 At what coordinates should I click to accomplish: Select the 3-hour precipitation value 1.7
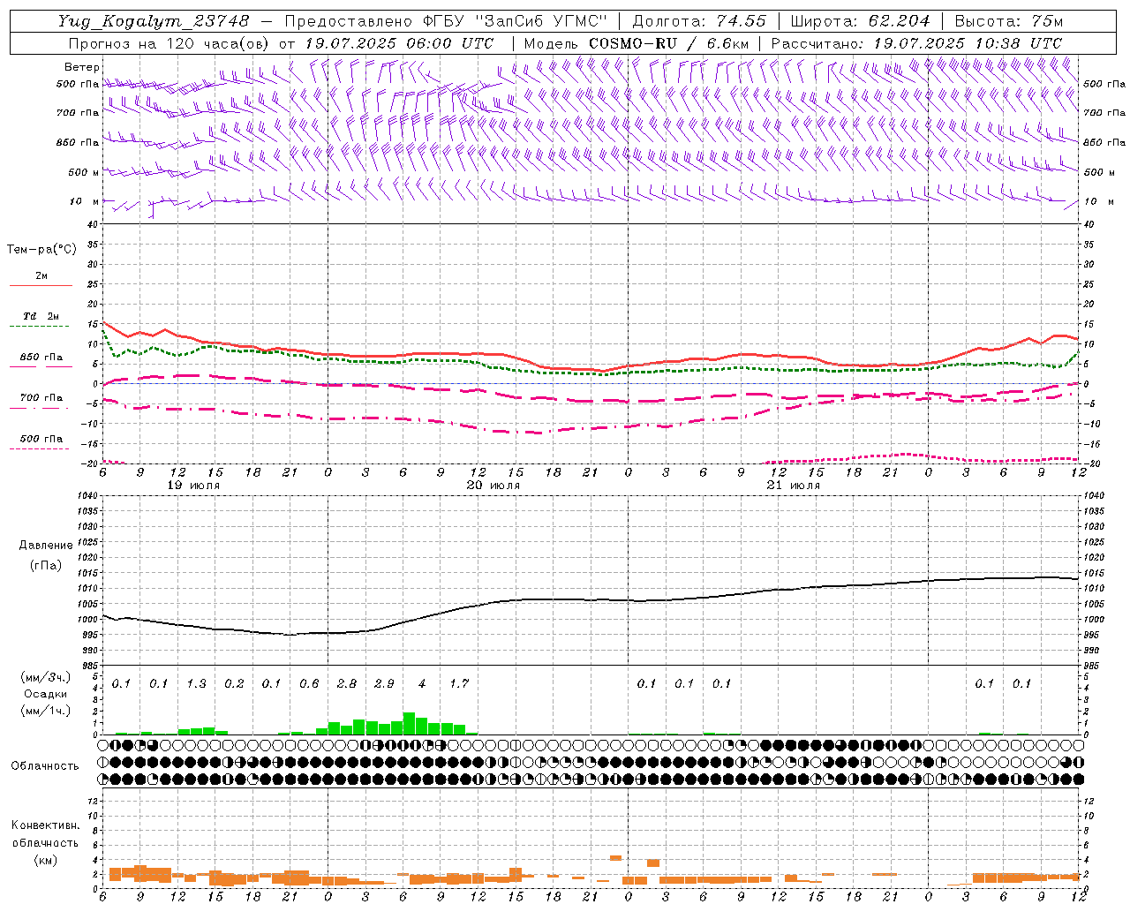459,684
